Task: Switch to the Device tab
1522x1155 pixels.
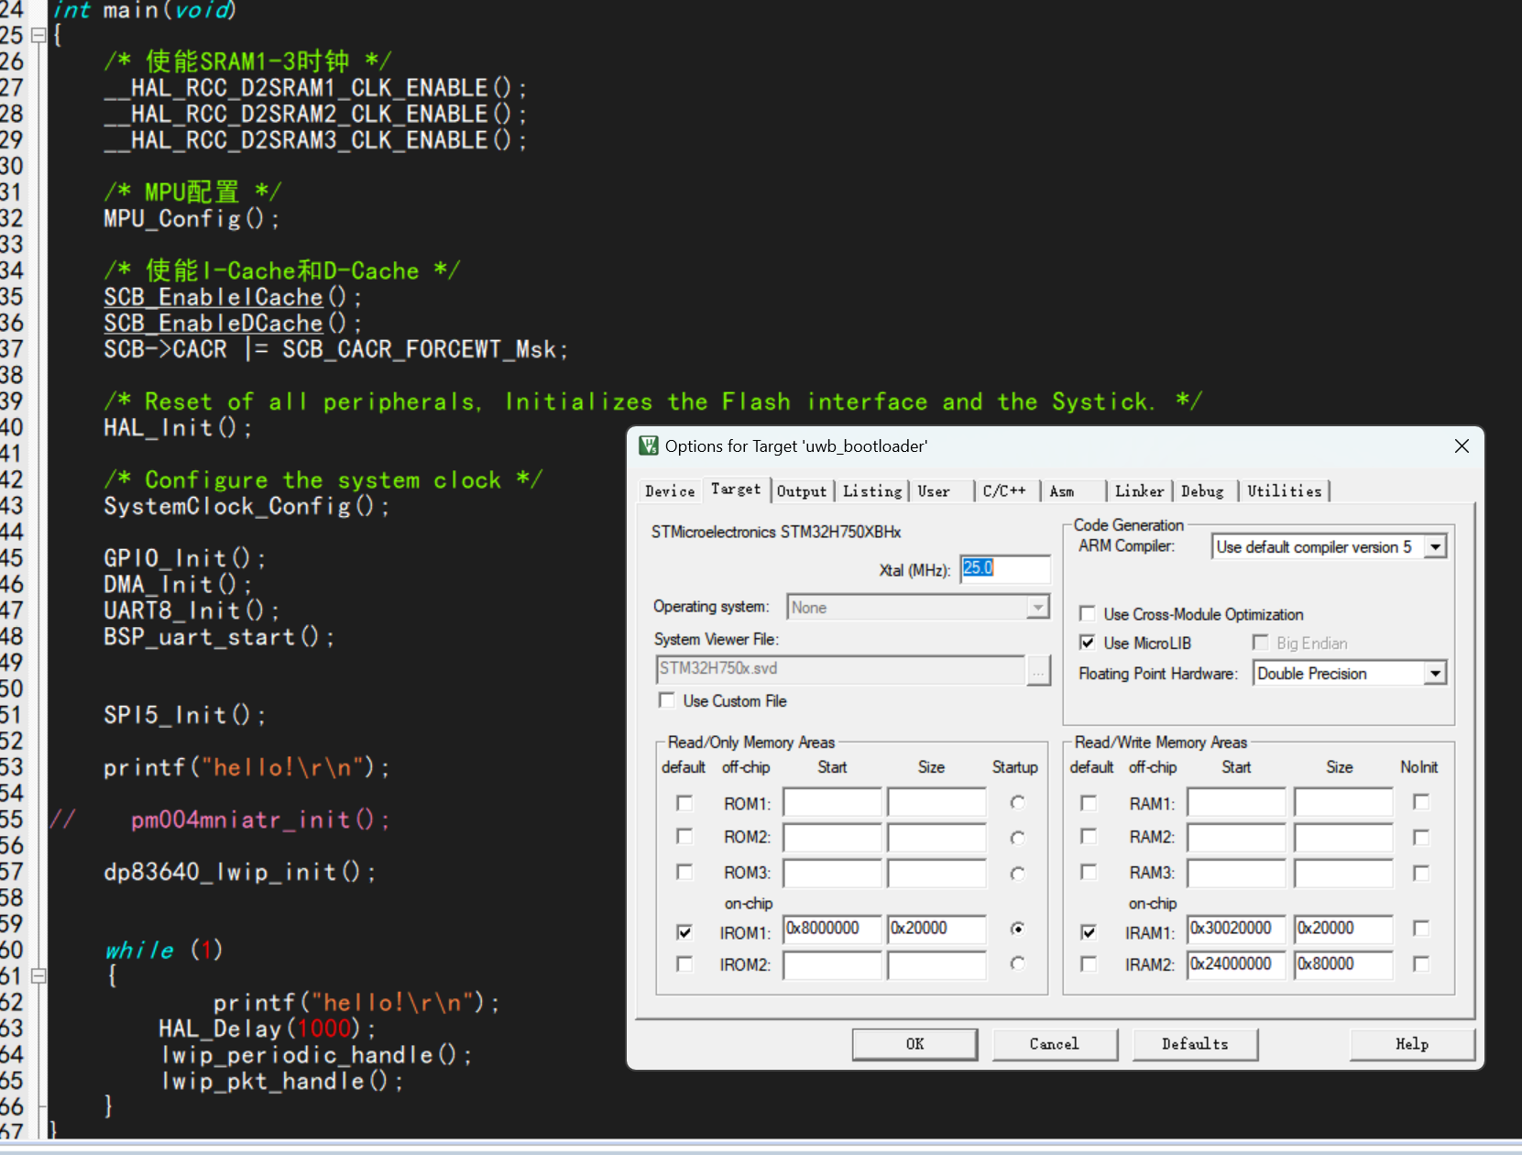Action: click(670, 491)
